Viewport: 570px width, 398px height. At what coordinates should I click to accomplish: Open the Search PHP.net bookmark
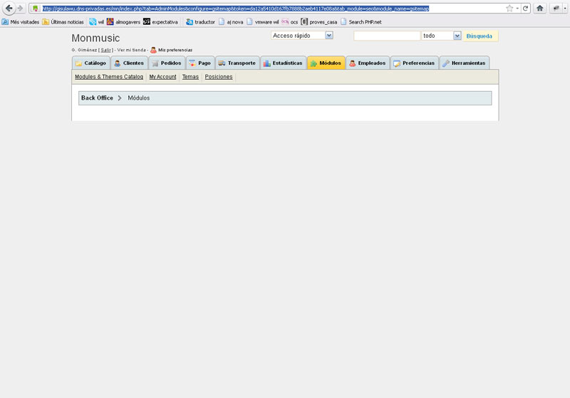[x=361, y=22]
